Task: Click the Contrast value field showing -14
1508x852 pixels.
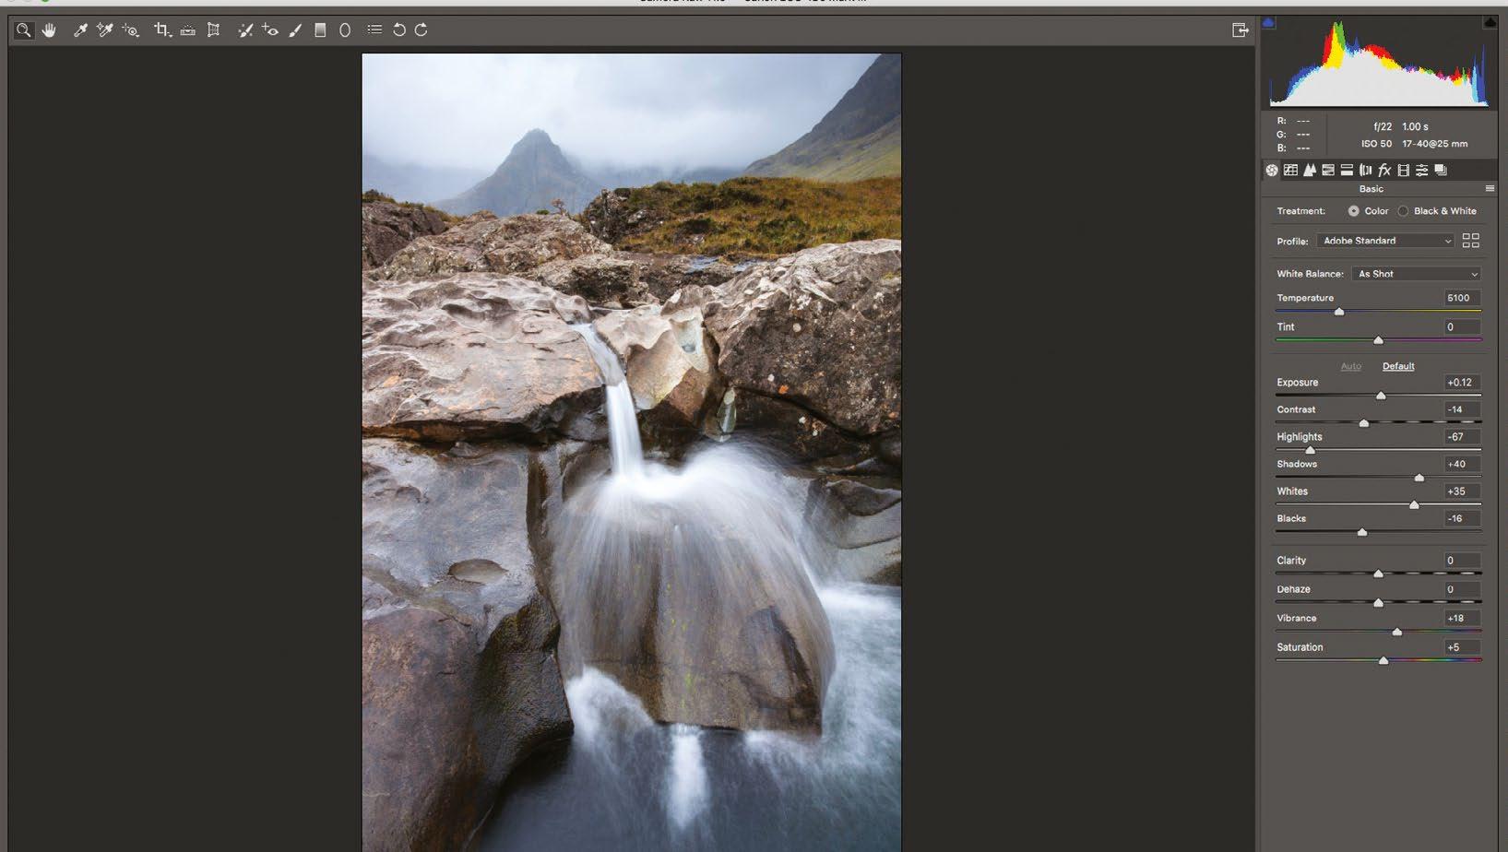Action: (1463, 409)
